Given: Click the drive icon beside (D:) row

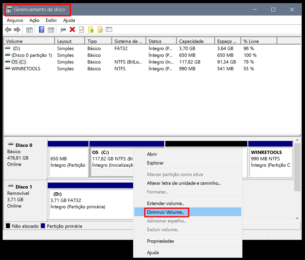Looking at the screenshot, I should click(8, 48).
